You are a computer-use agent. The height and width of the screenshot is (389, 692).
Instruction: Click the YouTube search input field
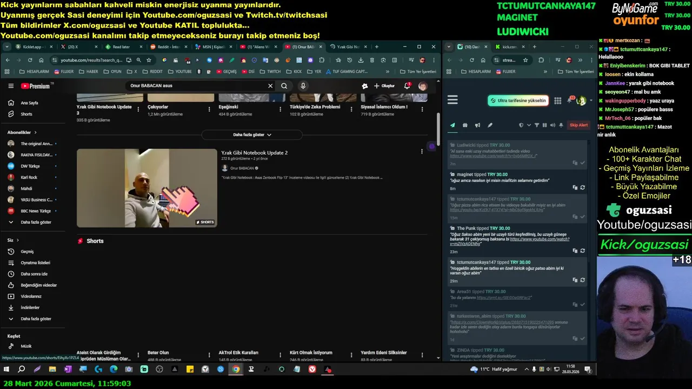pos(197,85)
